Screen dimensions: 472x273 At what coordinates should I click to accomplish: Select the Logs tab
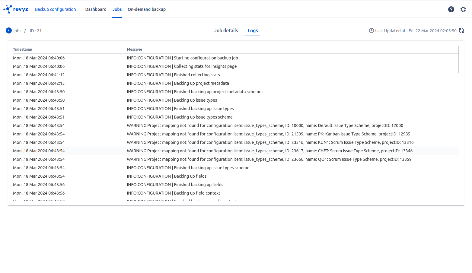[x=253, y=30]
